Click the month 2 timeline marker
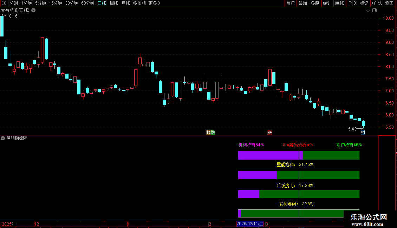 pos(210,224)
